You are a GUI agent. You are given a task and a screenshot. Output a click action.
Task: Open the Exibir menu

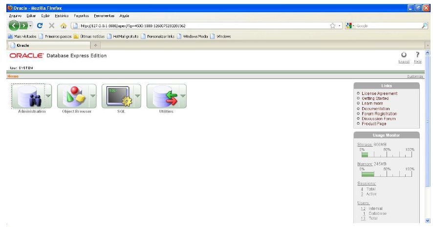(x=45, y=16)
